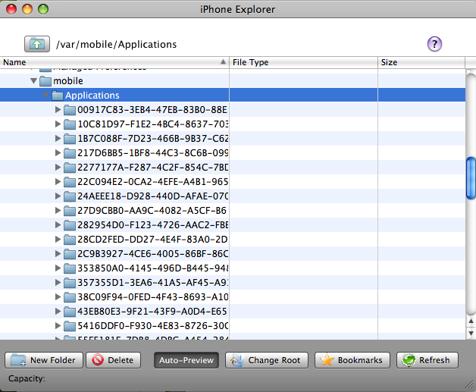Open the purple help question-mark icon
Screen dimensions: 476x392
coord(434,44)
